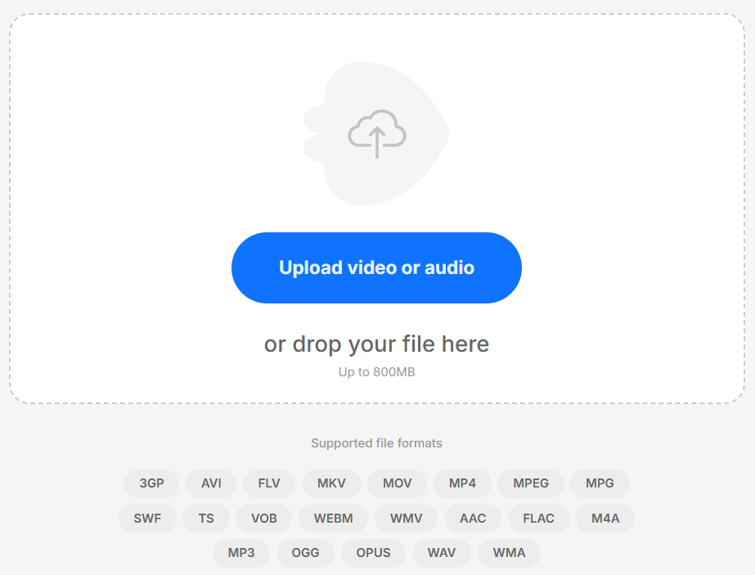Click the drop your file here area
Viewport: 755px width, 575px height.
pyautogui.click(x=376, y=344)
